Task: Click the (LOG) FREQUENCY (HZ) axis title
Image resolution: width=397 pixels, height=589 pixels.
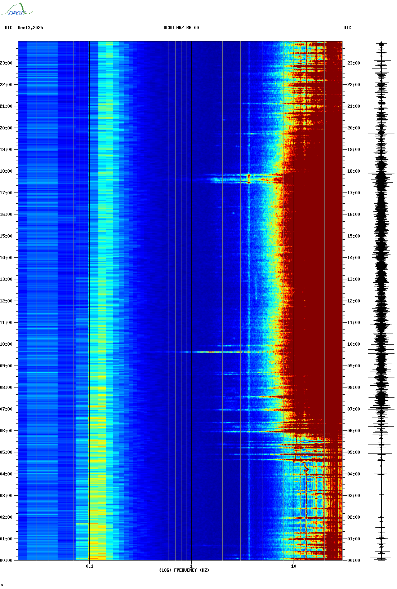Action: 184,570
